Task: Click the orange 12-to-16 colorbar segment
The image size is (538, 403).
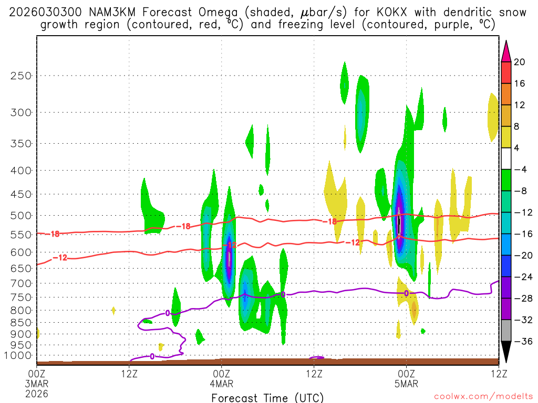Action: tap(506, 94)
